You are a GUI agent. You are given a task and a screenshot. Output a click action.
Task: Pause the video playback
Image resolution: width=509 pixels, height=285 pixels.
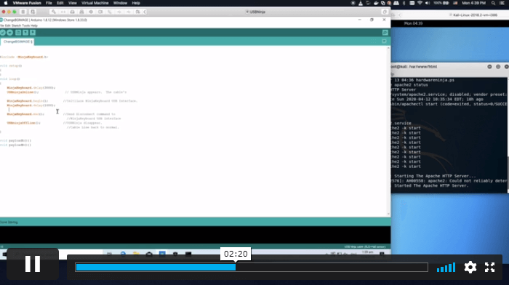coord(33,264)
